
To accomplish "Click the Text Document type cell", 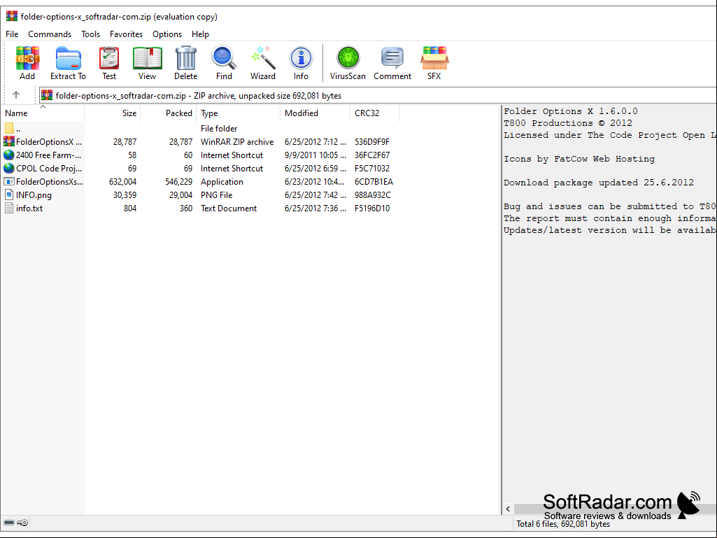I will point(229,208).
